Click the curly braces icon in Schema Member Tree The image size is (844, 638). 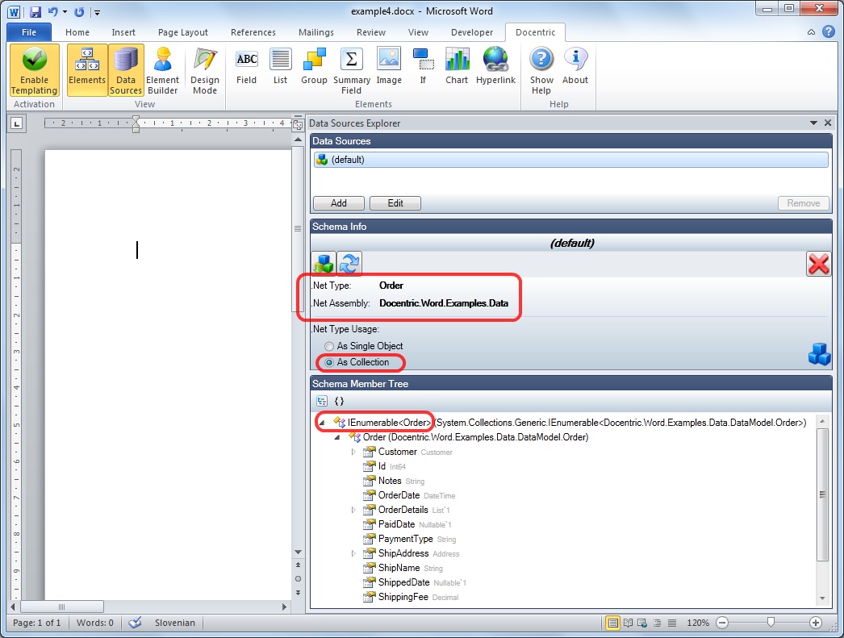coord(339,401)
